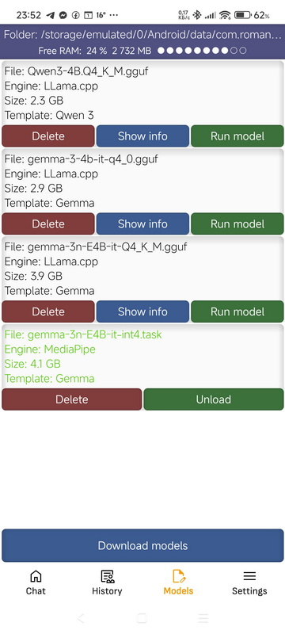This screenshot has height=634, width=285.
Task: Delete the gemma-3n-E4B-it-int4.task MediaPipe model
Action: 72,399
